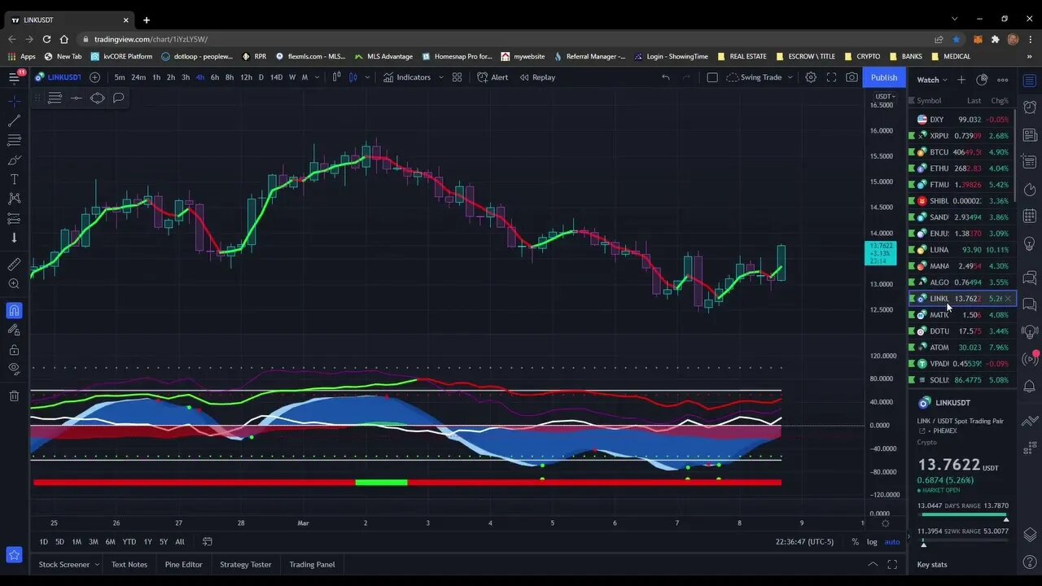This screenshot has width=1042, height=586.
Task: Click the browser address bar URL
Action: 151,39
